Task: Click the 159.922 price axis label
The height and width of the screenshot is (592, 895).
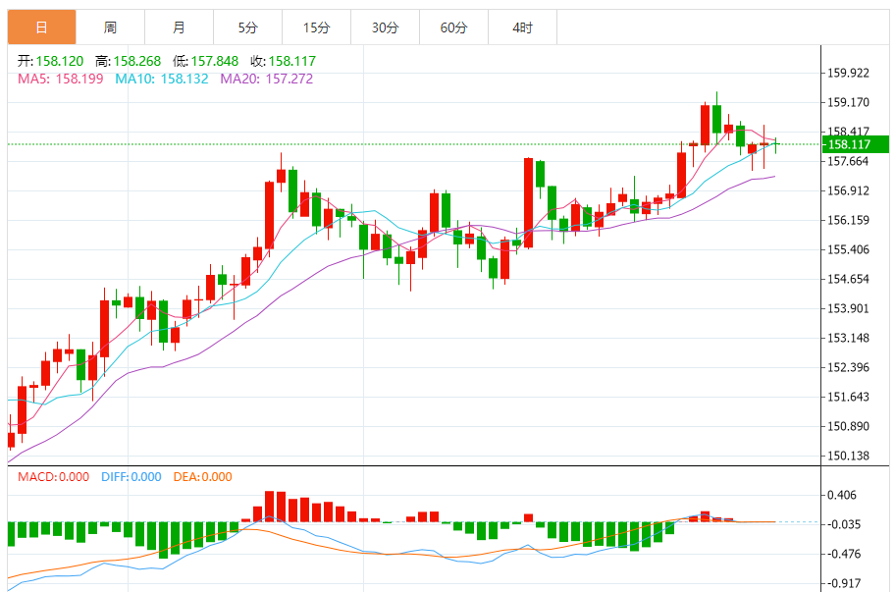Action: (849, 73)
